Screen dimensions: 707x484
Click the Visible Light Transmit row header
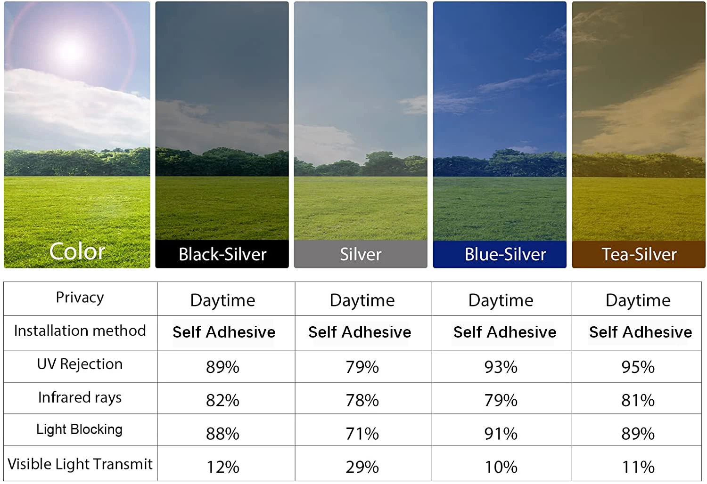click(80, 464)
